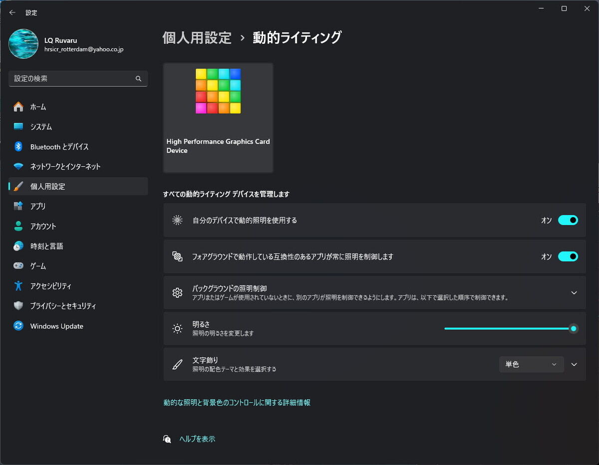Expand the 文字飾り settings row
Screen dimensions: 599x465
tap(574, 364)
